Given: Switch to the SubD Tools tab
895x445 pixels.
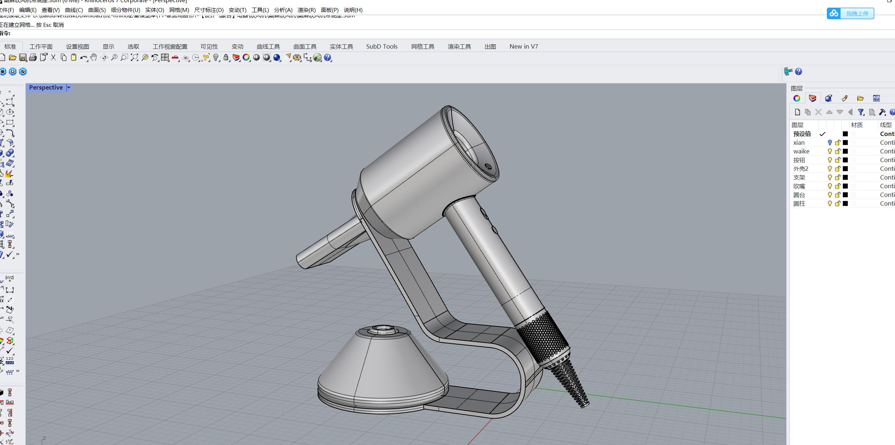Looking at the screenshot, I should (381, 46).
